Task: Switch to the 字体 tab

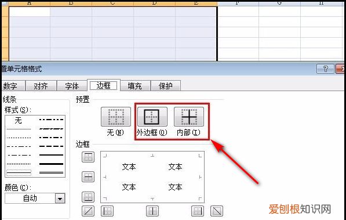Action: tap(72, 86)
